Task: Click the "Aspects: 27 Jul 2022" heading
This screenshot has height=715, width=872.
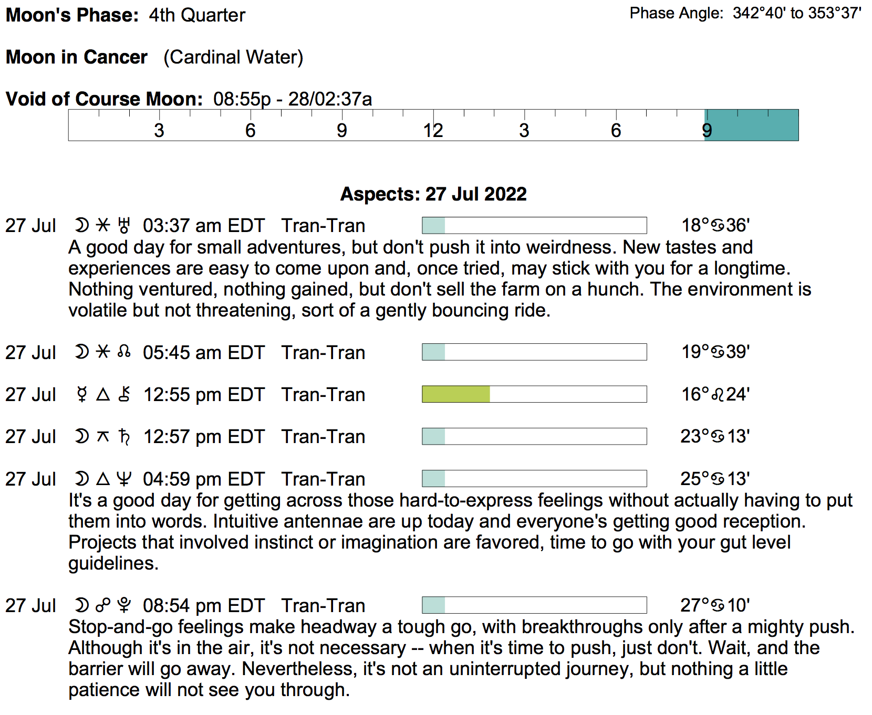Action: point(433,194)
